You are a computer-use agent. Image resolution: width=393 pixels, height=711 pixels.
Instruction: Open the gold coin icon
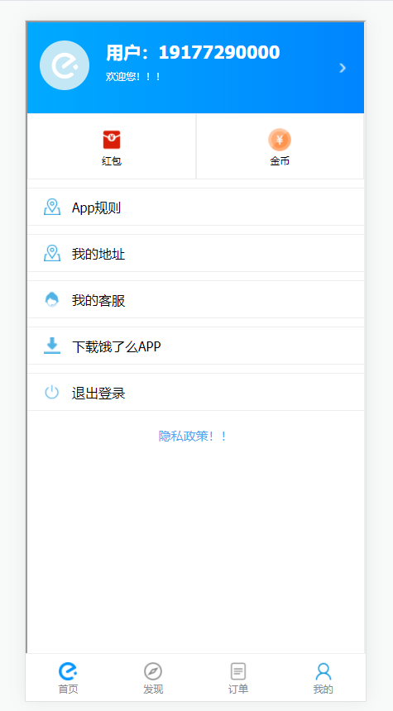[280, 140]
